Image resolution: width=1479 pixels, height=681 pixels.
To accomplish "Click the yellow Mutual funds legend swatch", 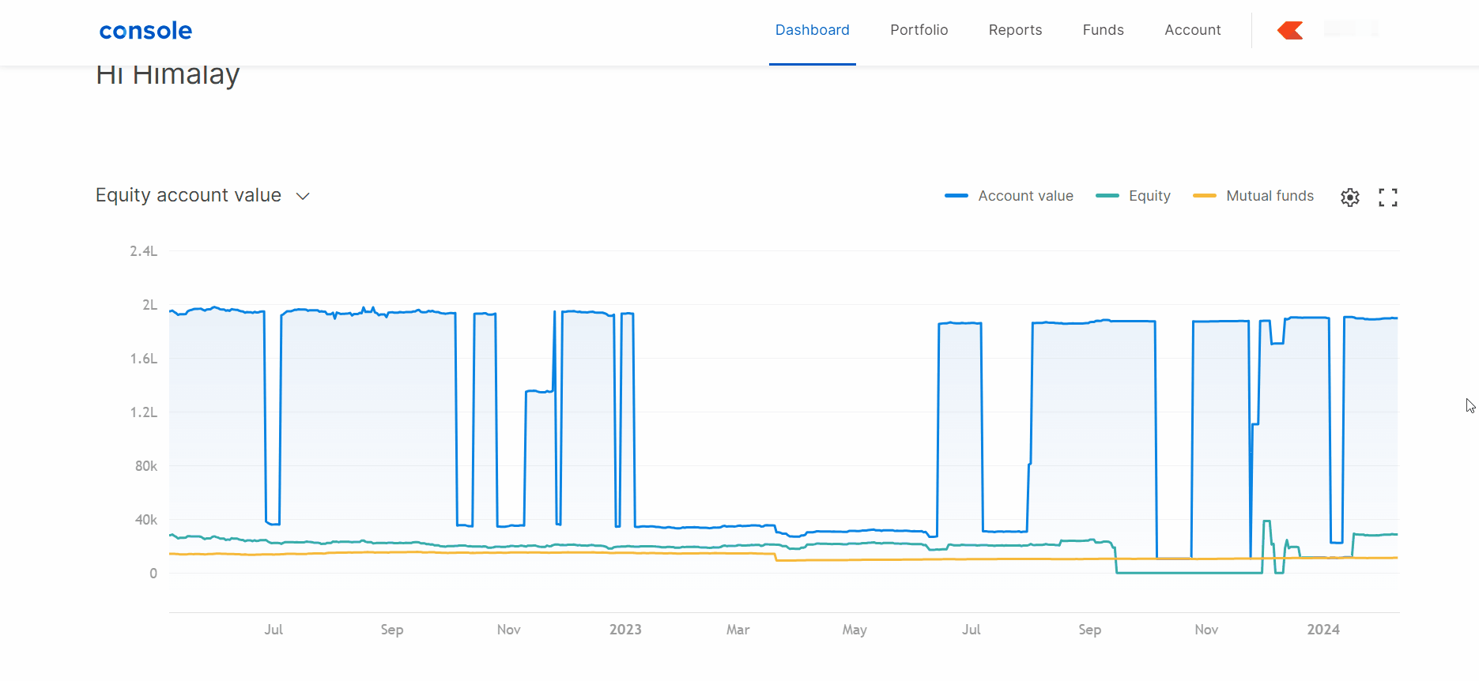I will tap(1205, 196).
